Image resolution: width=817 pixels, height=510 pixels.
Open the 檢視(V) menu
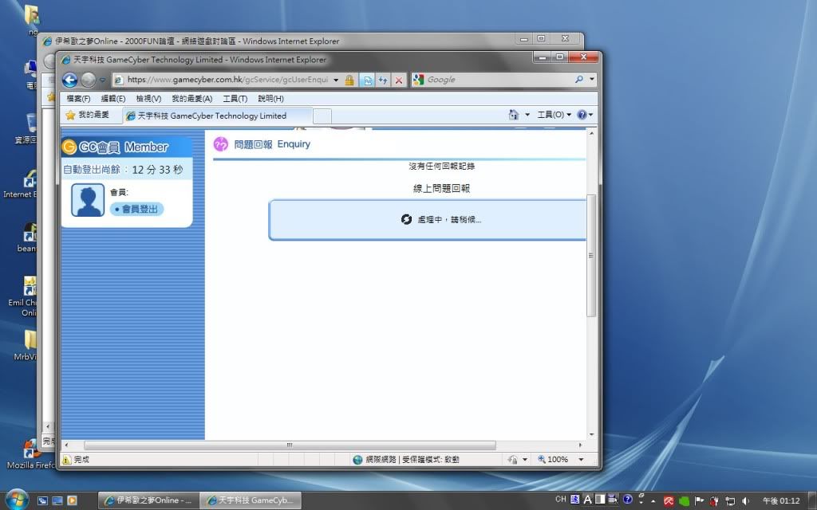[148, 98]
